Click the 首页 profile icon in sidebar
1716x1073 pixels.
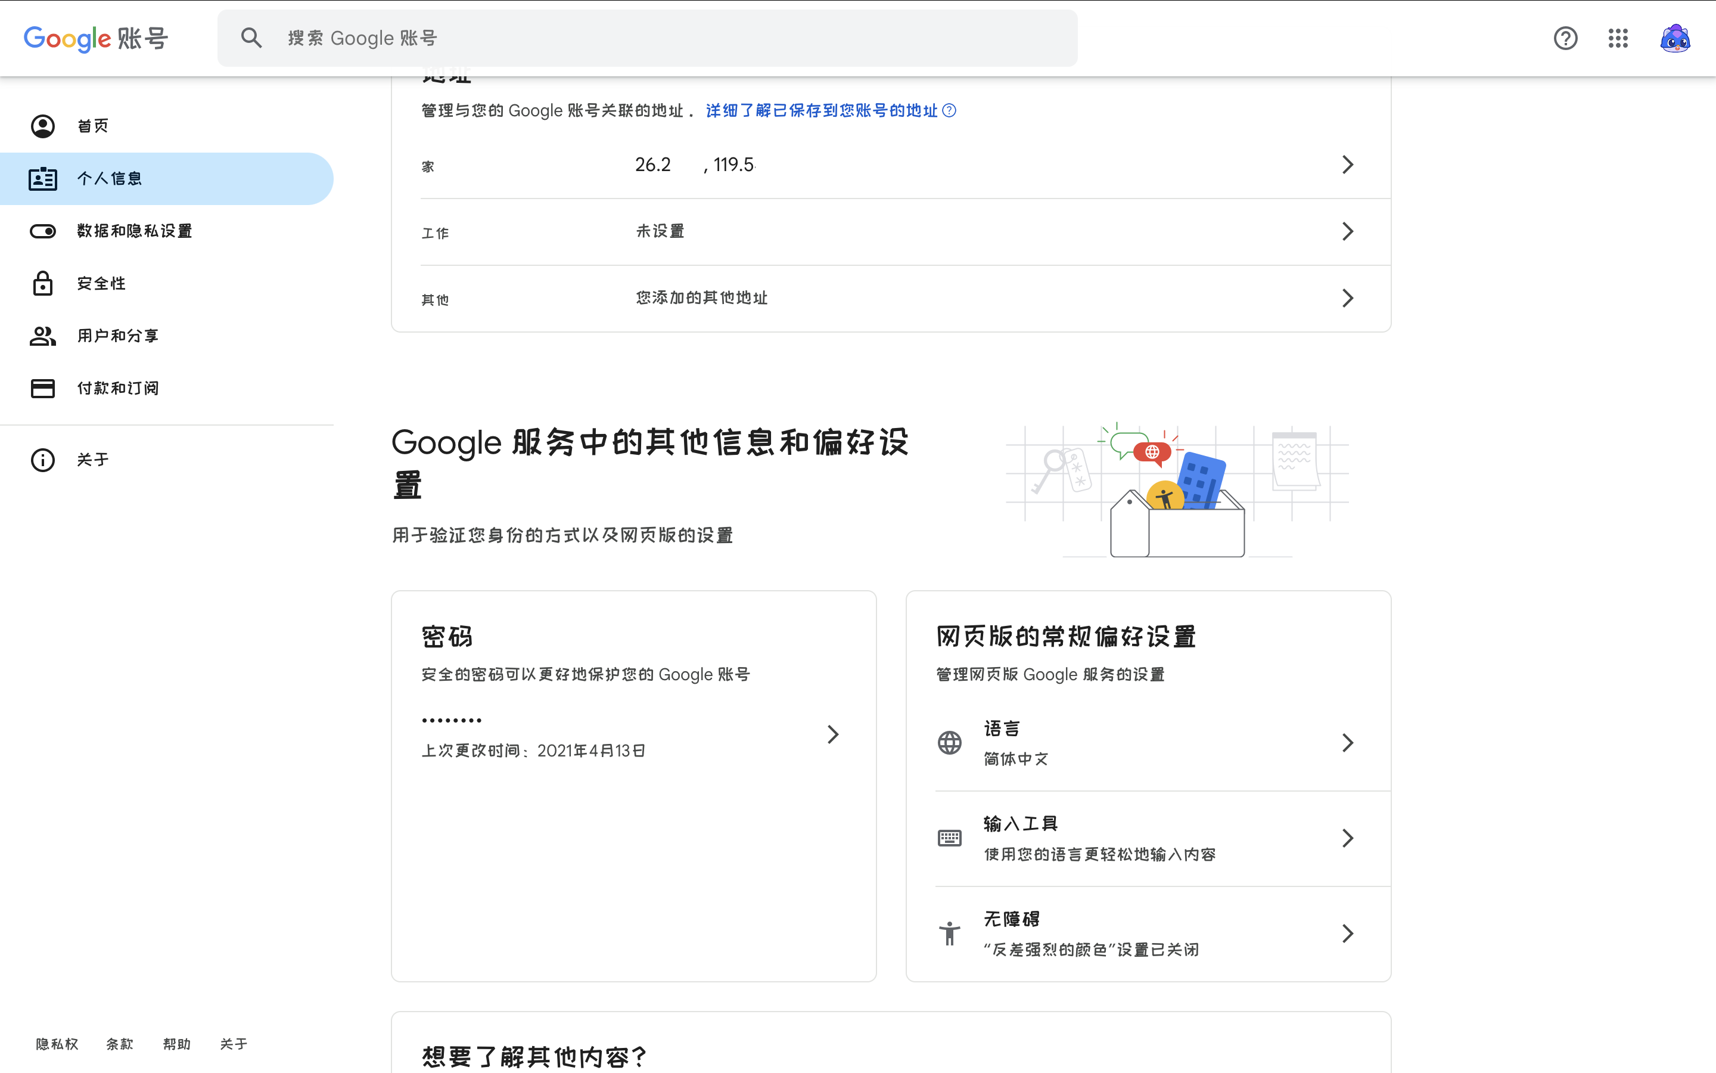(42, 126)
